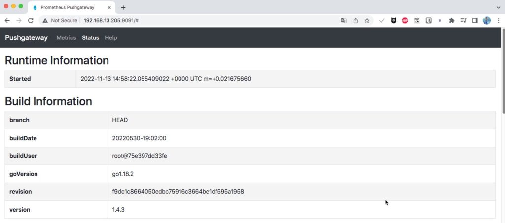Click the revision hash value
The width and height of the screenshot is (505, 223).
click(x=178, y=192)
